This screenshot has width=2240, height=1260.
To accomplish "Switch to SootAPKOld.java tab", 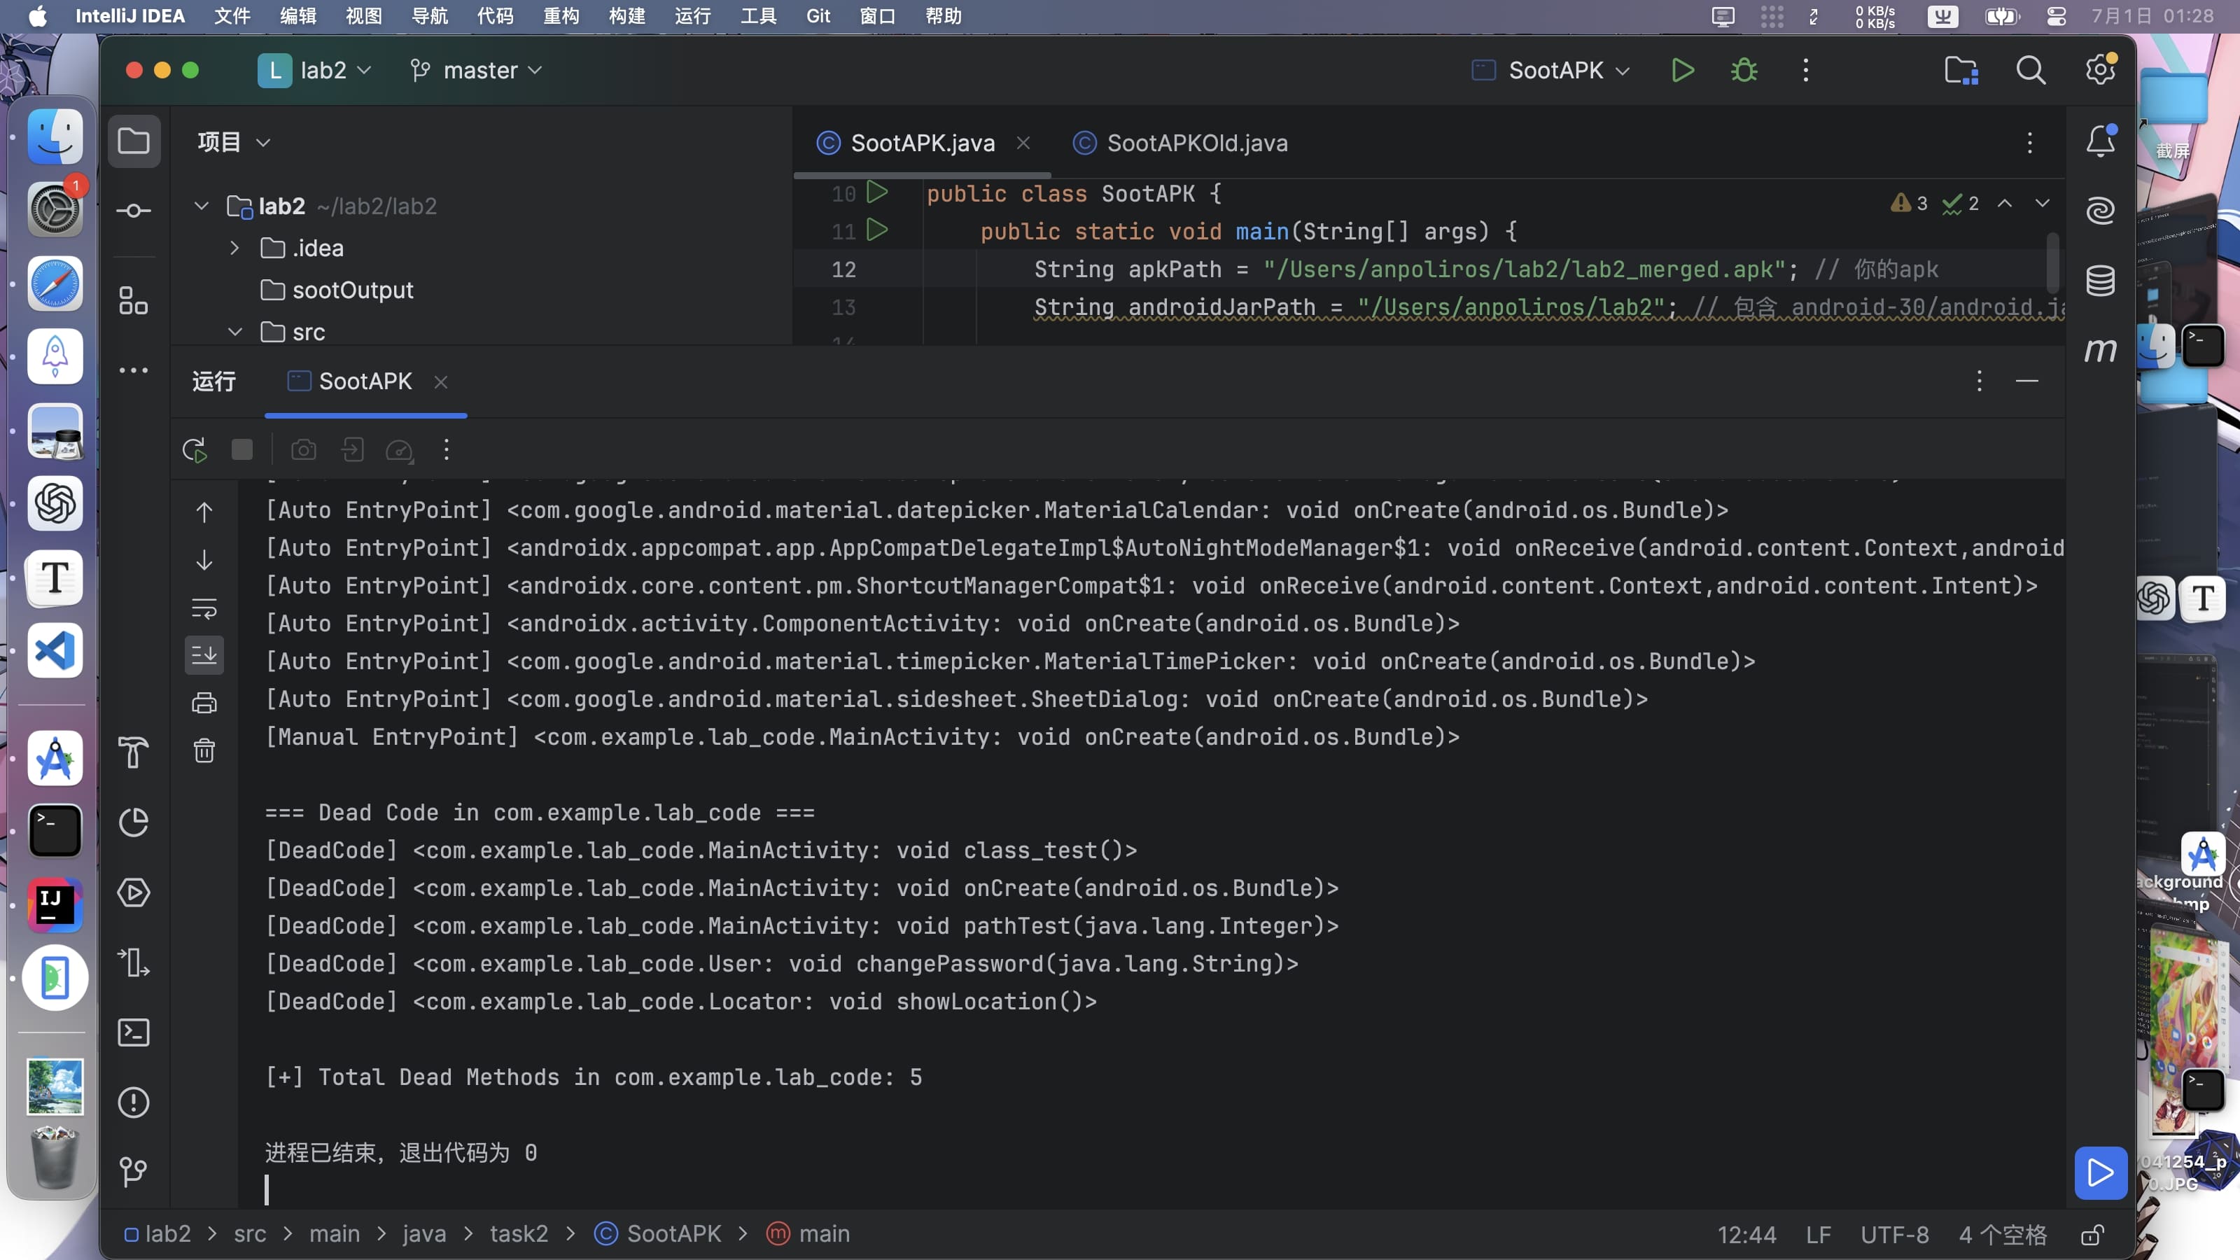I will [1196, 143].
